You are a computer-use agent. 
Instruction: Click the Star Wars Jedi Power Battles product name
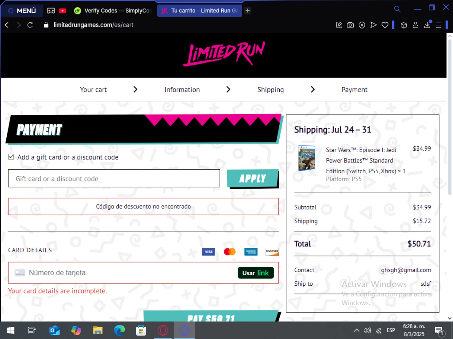[x=366, y=160]
